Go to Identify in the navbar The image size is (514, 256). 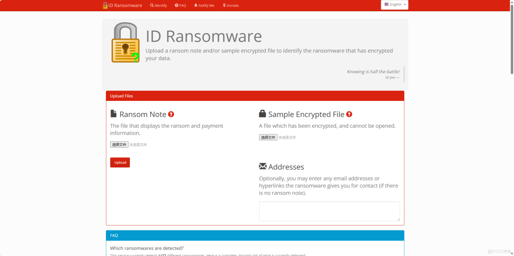click(158, 5)
